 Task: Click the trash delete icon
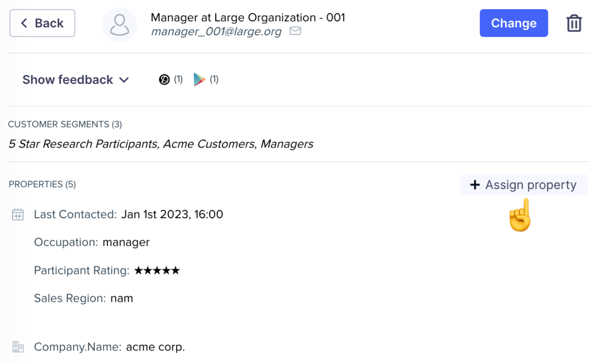(x=574, y=23)
